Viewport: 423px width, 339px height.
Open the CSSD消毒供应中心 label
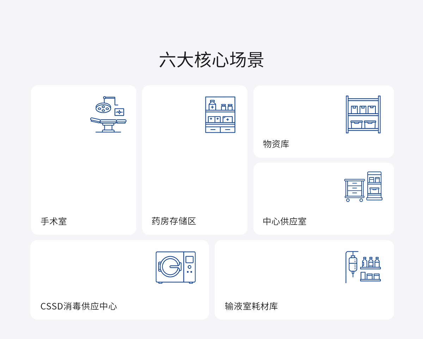coord(79,306)
